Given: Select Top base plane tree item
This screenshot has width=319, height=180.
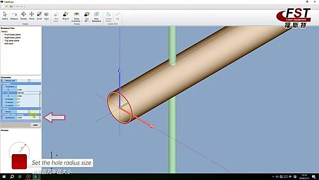Looking at the screenshot, I should coord(12,41).
